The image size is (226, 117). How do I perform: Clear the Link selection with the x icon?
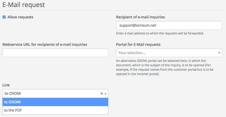click(x=102, y=93)
